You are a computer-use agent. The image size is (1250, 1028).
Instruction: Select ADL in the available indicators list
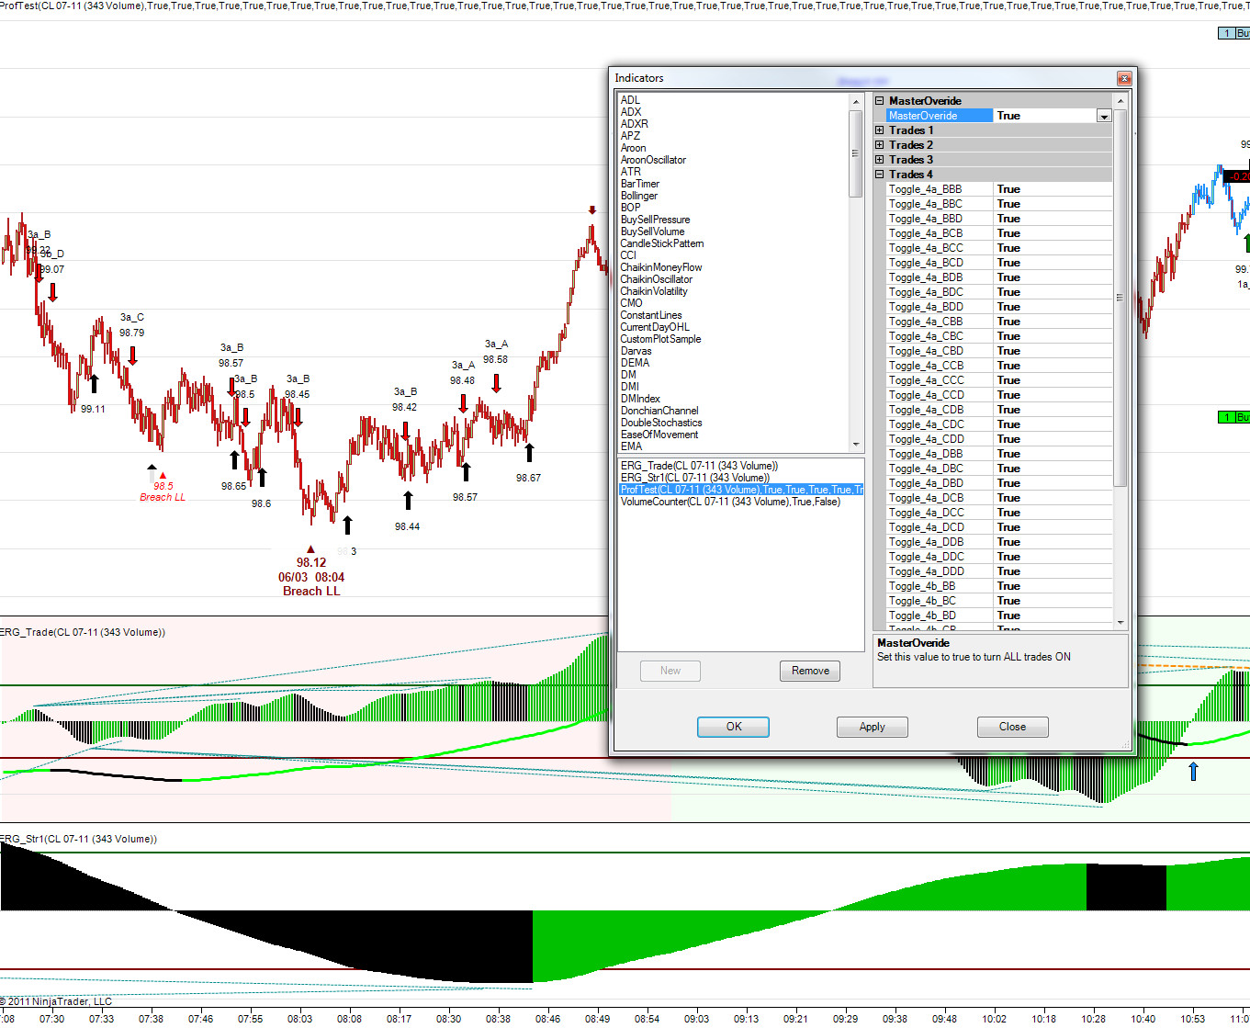(630, 100)
